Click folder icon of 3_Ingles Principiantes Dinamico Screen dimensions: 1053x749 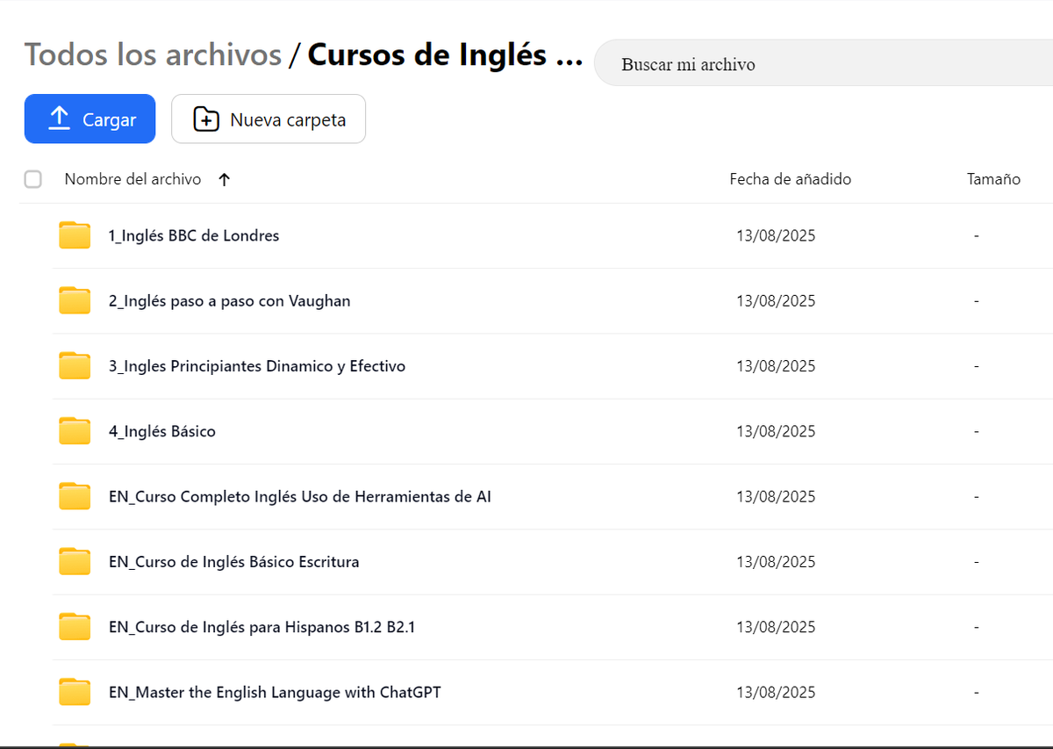pyautogui.click(x=75, y=365)
